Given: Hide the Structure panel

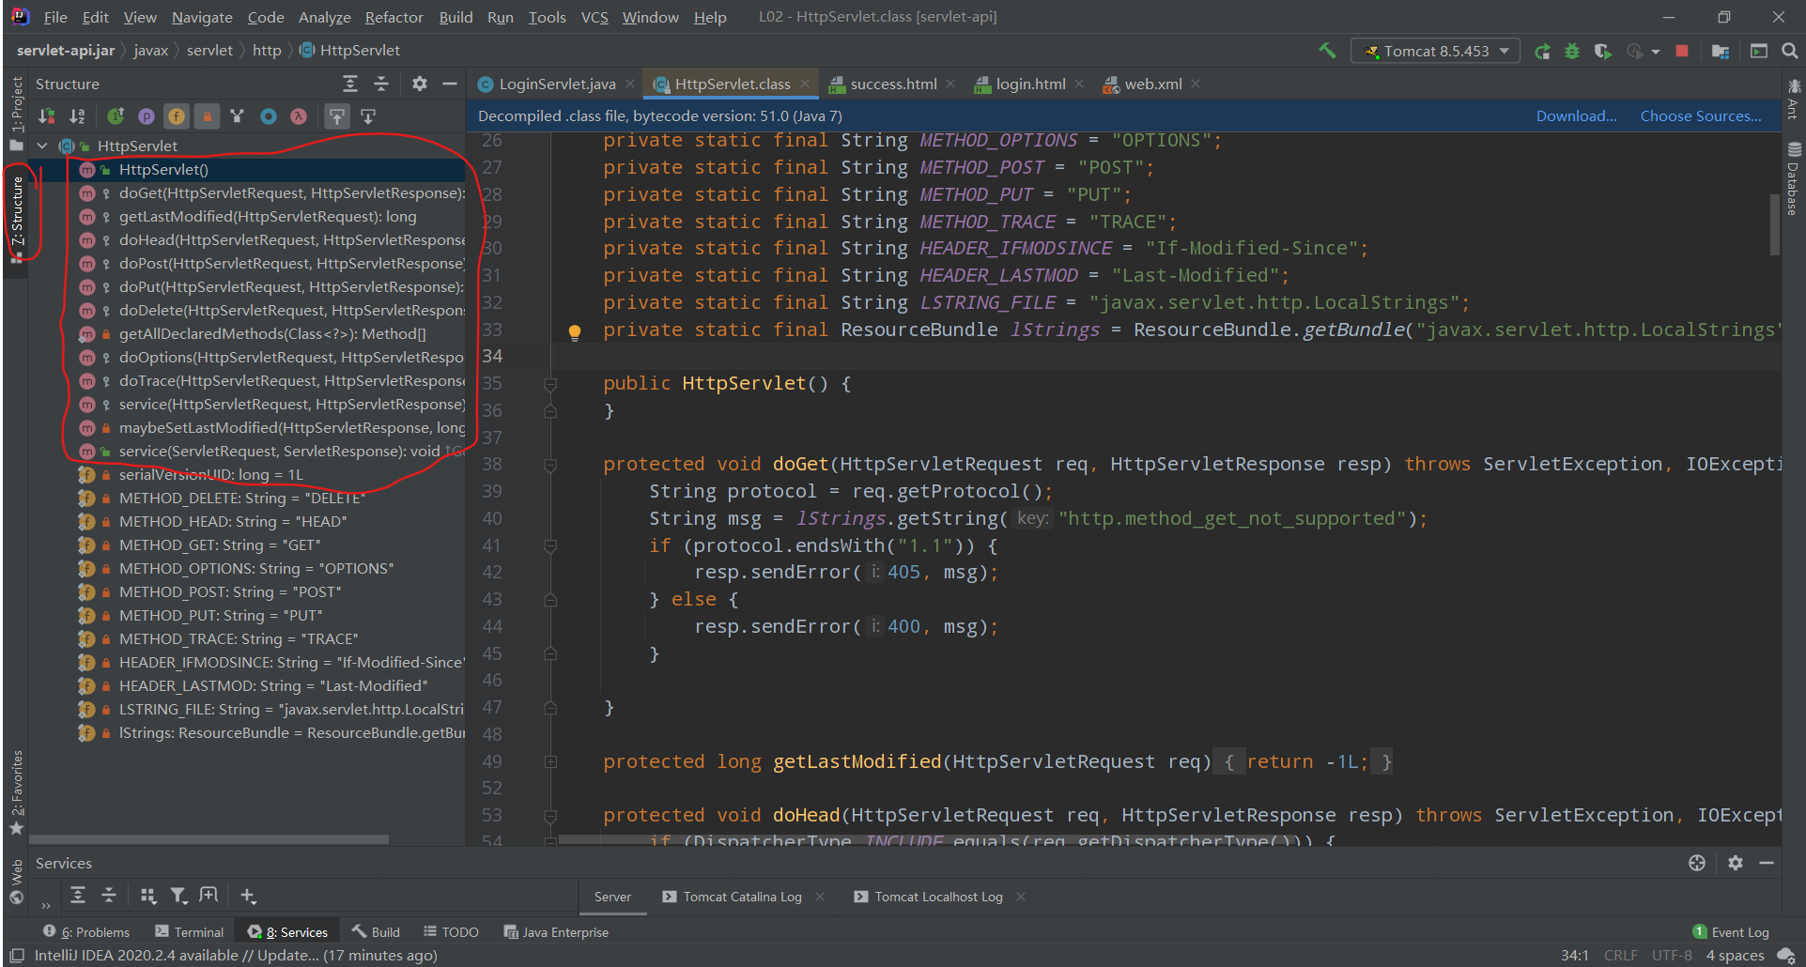Looking at the screenshot, I should click(x=450, y=84).
